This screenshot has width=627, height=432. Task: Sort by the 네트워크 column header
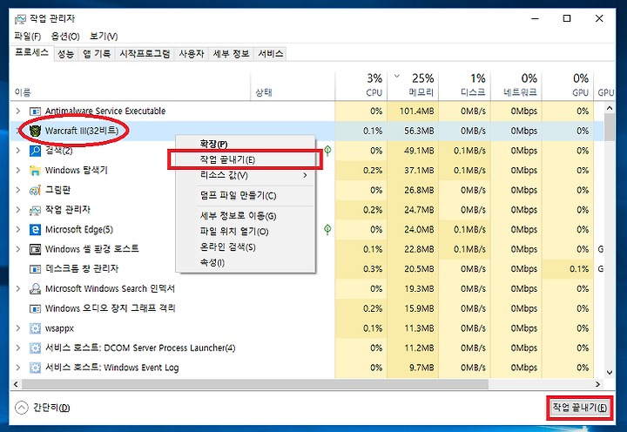(516, 85)
